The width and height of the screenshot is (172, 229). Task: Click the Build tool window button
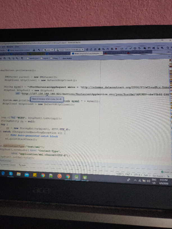pyautogui.click(x=22, y=165)
